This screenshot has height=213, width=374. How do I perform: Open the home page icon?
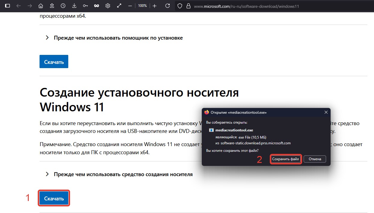[41, 6]
